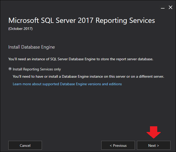Click the > chevron on the Next button
The image size is (176, 152).
tap(158, 146)
